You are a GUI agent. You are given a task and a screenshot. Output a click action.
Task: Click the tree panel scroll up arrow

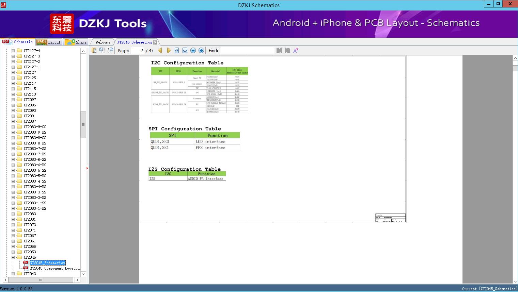click(83, 51)
